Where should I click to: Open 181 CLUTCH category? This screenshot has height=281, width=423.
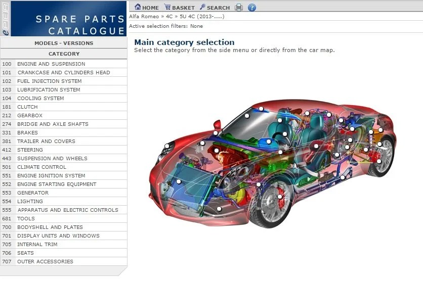pos(64,107)
